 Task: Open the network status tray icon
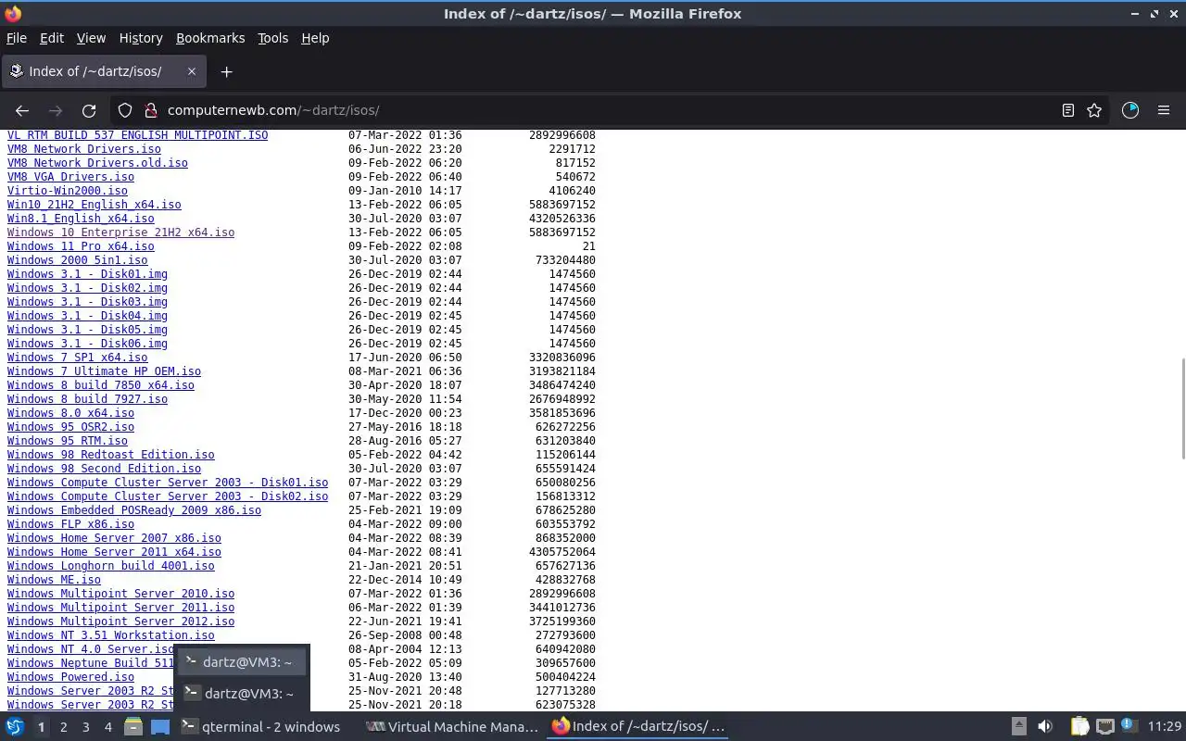coord(1104,727)
